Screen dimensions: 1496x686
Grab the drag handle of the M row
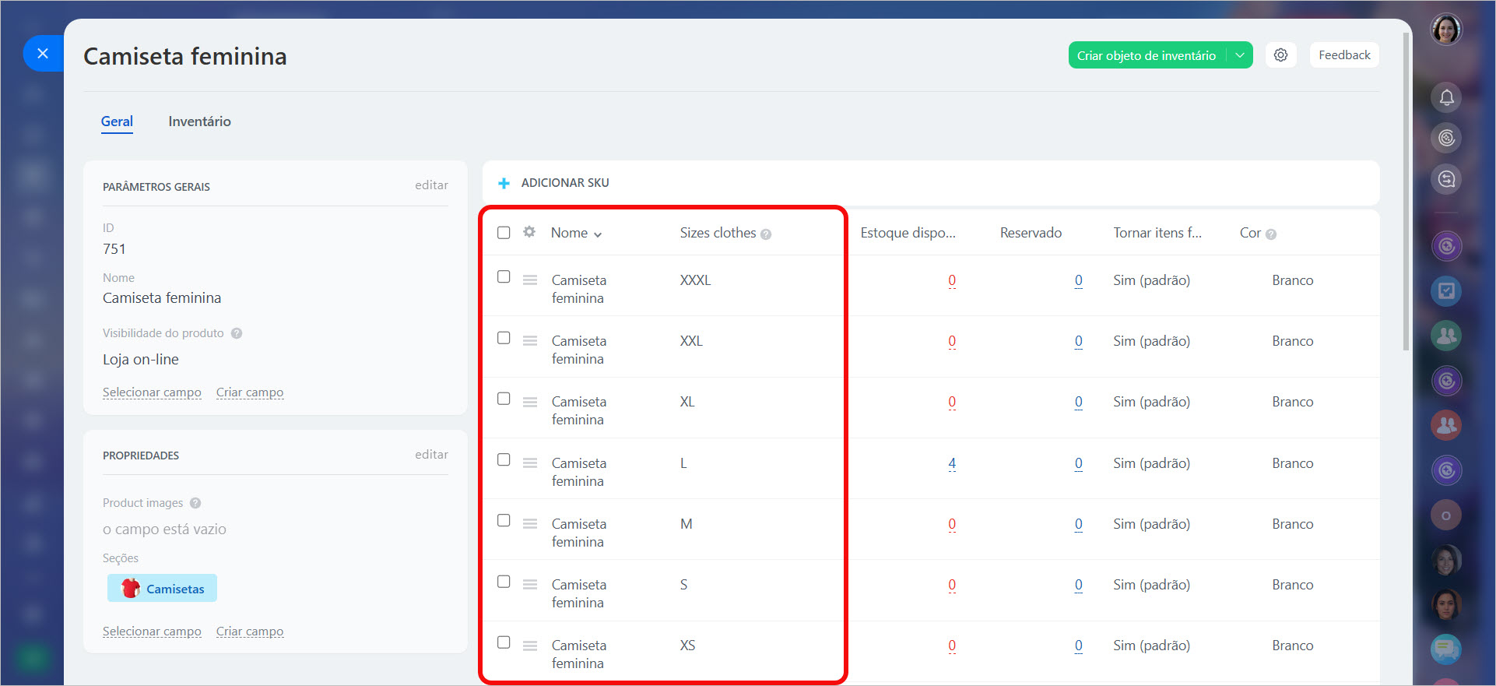(530, 523)
